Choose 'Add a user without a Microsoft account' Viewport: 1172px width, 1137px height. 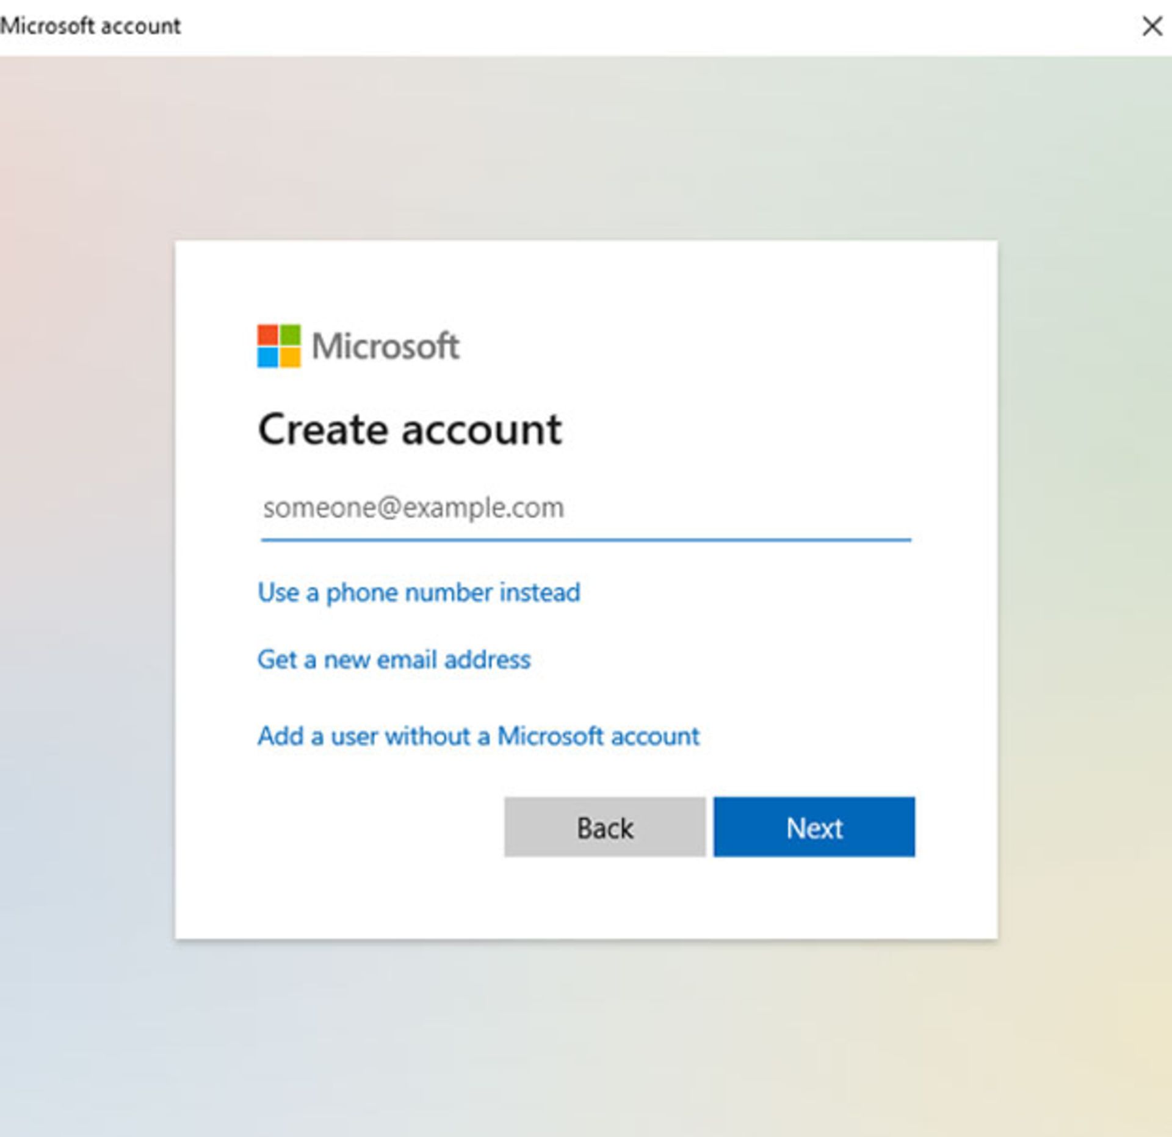(x=478, y=736)
